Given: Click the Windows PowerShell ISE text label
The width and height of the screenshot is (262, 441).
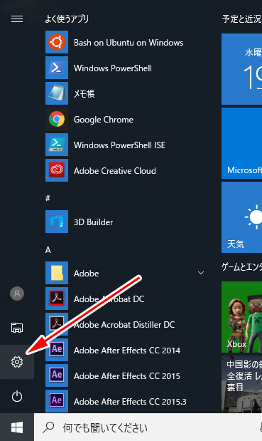Looking at the screenshot, I should [x=119, y=145].
